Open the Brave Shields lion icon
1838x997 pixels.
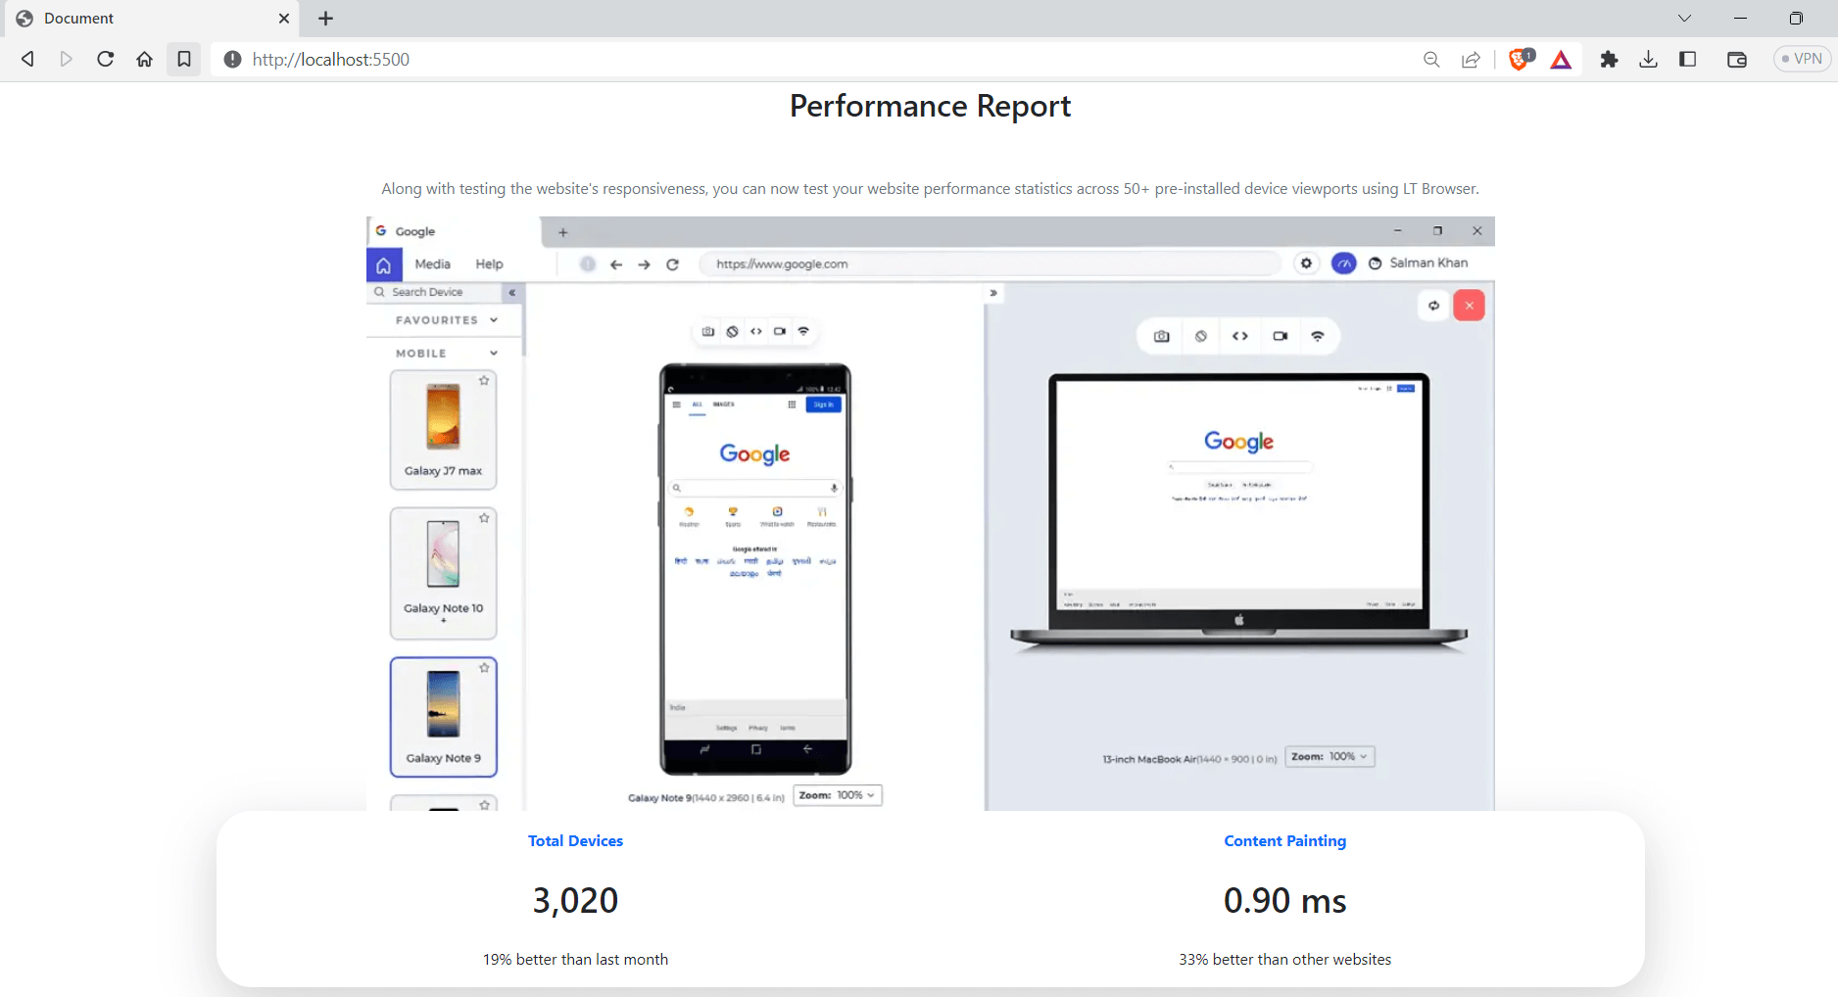click(x=1520, y=59)
